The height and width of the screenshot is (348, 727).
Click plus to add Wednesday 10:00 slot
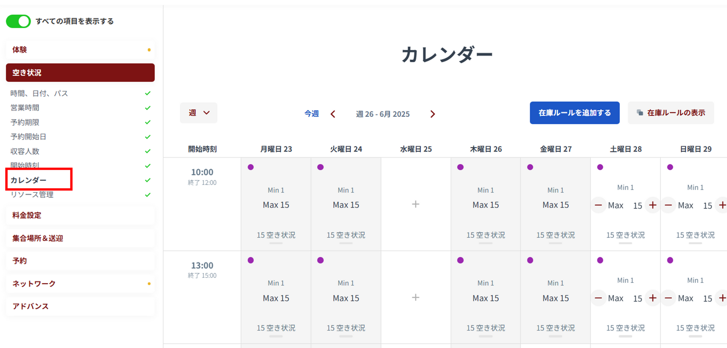(415, 204)
